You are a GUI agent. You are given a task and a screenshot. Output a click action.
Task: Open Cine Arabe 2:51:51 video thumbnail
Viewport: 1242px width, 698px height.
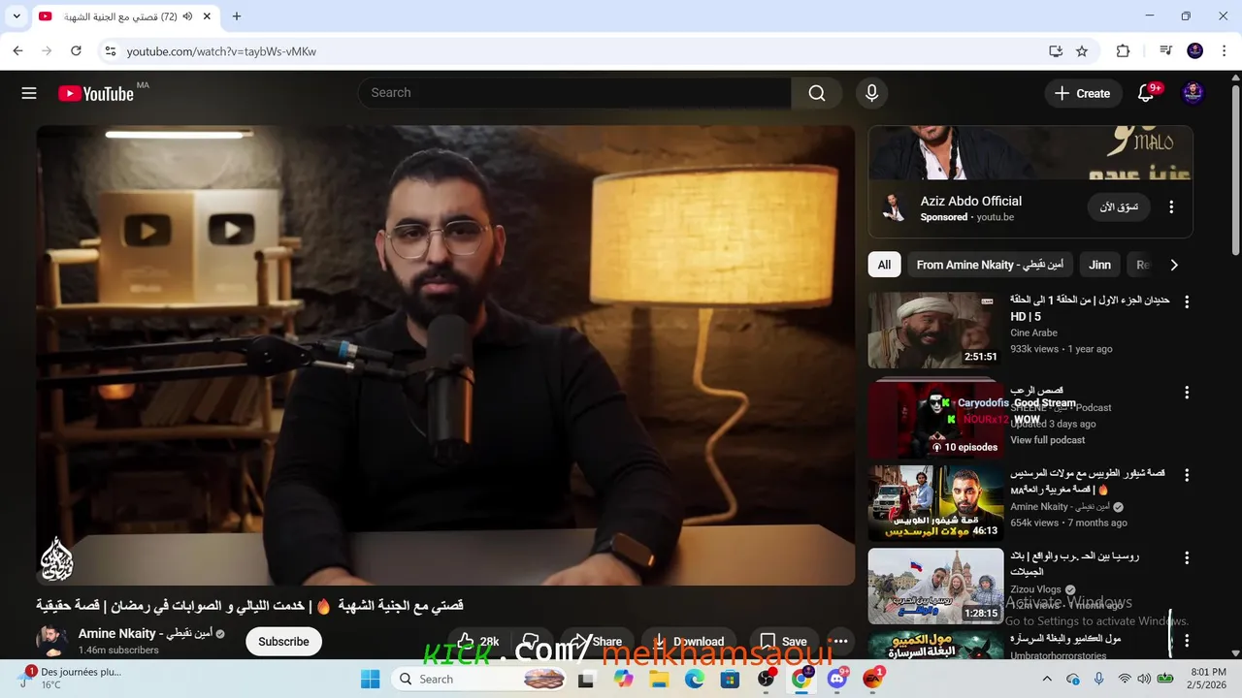pyautogui.click(x=935, y=331)
